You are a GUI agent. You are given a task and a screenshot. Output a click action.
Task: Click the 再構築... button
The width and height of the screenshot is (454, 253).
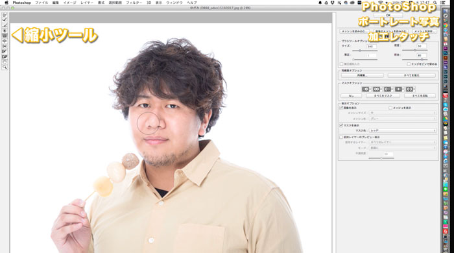[x=362, y=75]
